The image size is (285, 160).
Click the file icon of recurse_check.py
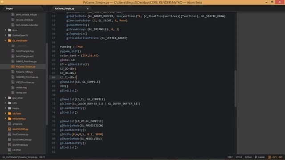(13, 20)
